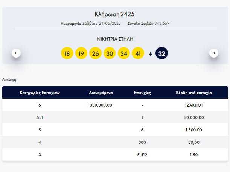Select the Κλήρωση 2425 title

click(x=114, y=14)
